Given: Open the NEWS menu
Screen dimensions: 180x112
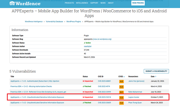Looking at the screenshot, I should 103,3.
